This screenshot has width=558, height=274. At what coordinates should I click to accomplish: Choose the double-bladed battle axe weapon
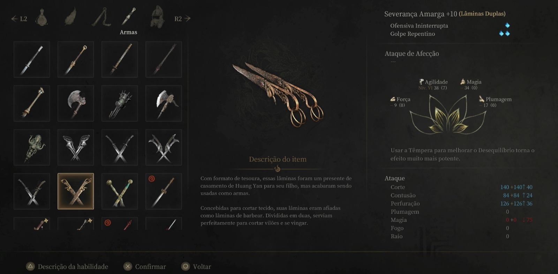76,103
